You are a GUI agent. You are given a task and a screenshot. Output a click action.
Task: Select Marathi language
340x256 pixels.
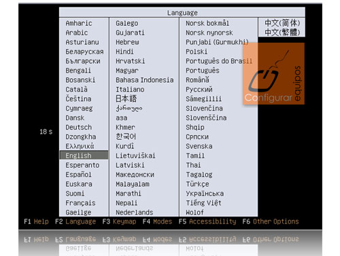point(129,194)
